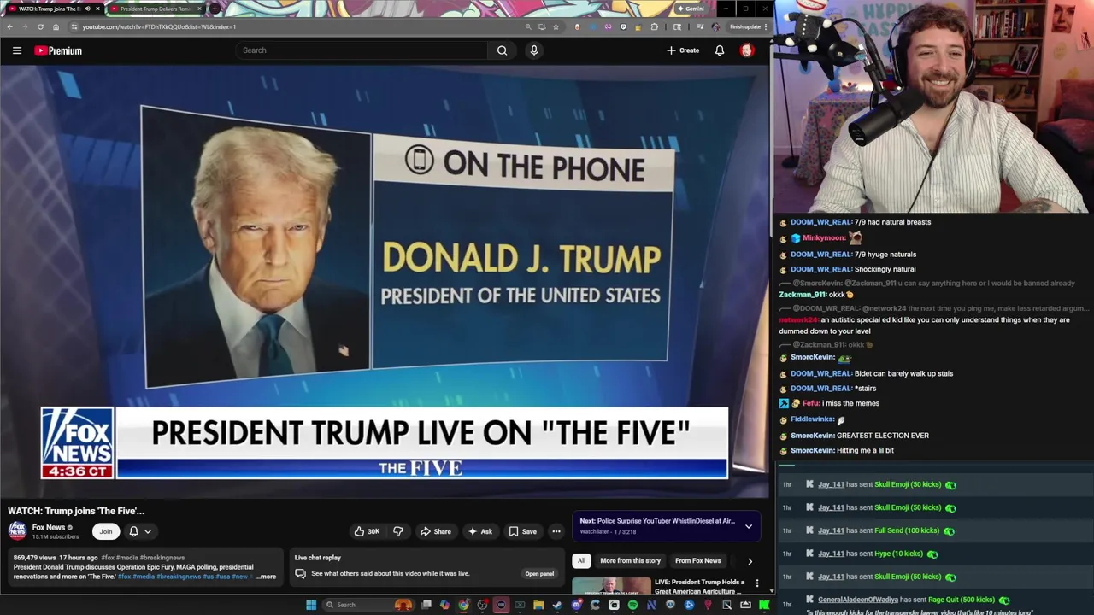Open the live chat replay panel
Viewport: 1094px width, 615px height.
tap(539, 573)
